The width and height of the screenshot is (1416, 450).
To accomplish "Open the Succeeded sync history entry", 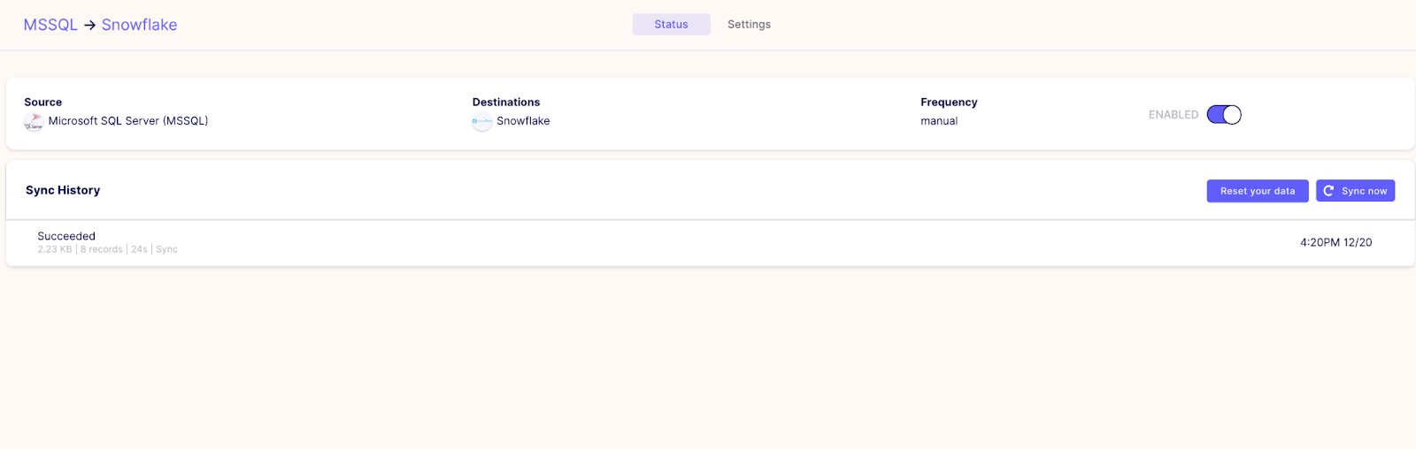I will pos(710,242).
